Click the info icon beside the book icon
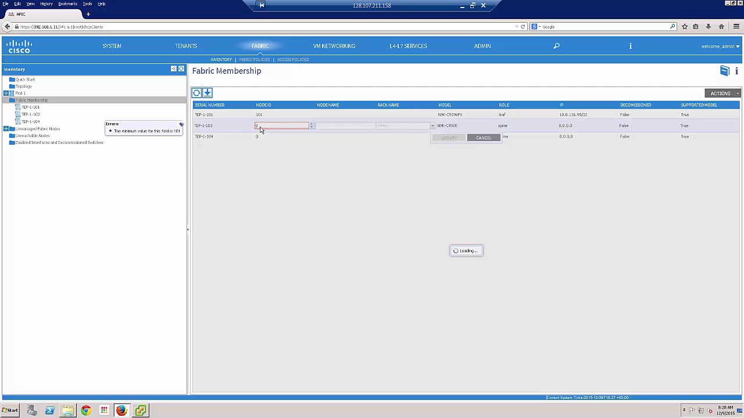 (736, 71)
